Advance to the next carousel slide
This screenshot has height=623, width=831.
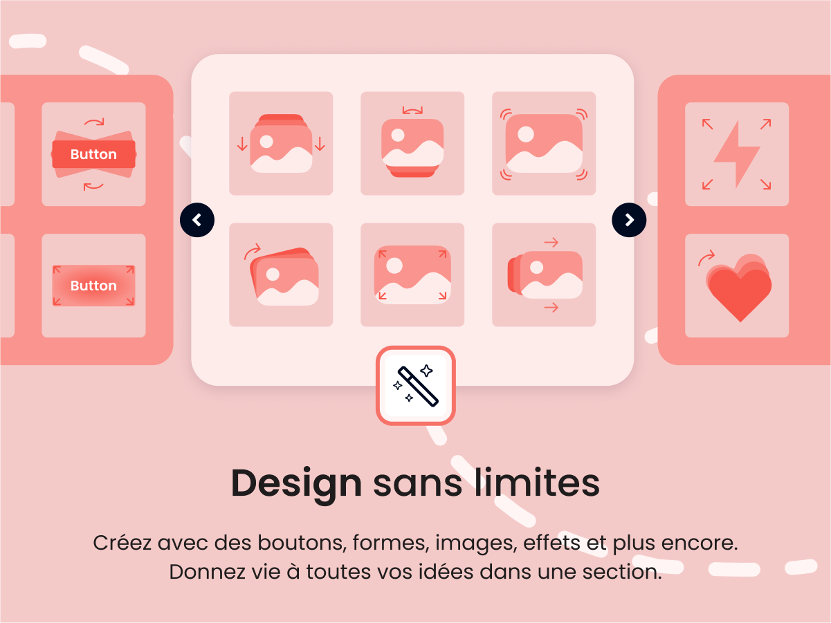pyautogui.click(x=629, y=220)
